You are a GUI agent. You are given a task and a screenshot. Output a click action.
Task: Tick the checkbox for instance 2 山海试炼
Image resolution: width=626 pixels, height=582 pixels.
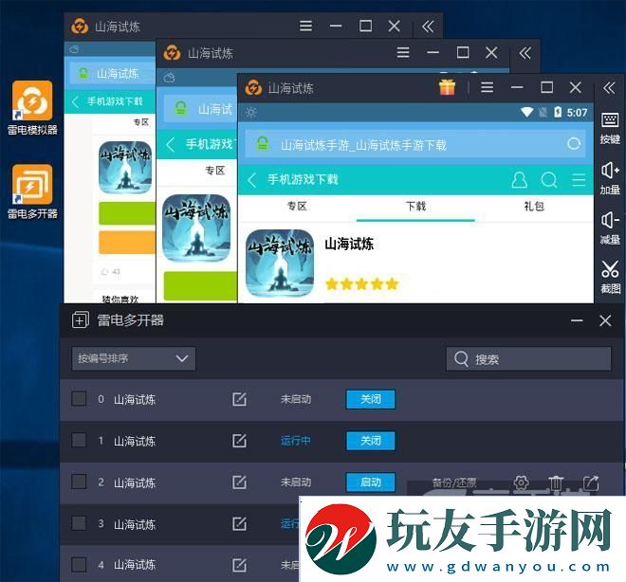point(79,482)
